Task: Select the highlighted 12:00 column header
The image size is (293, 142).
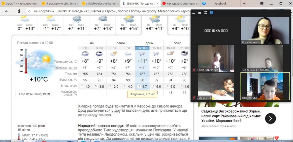Action: click(142, 48)
